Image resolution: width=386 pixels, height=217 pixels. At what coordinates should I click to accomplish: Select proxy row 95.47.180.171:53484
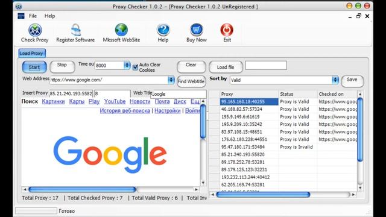click(249, 147)
